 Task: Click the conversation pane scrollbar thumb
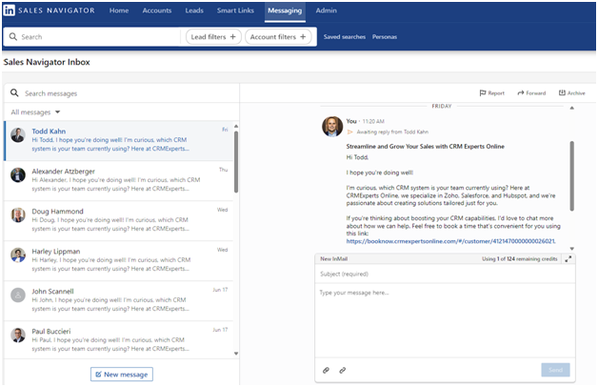[571, 176]
